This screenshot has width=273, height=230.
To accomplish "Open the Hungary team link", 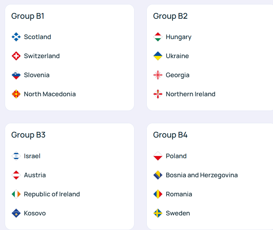I will point(179,37).
